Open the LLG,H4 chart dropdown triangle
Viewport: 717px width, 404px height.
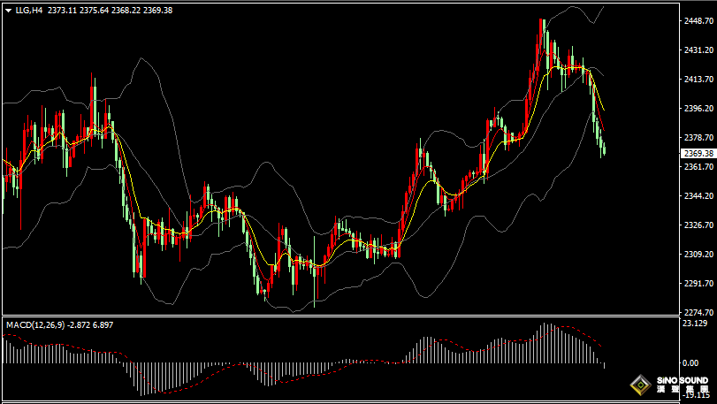8,11
